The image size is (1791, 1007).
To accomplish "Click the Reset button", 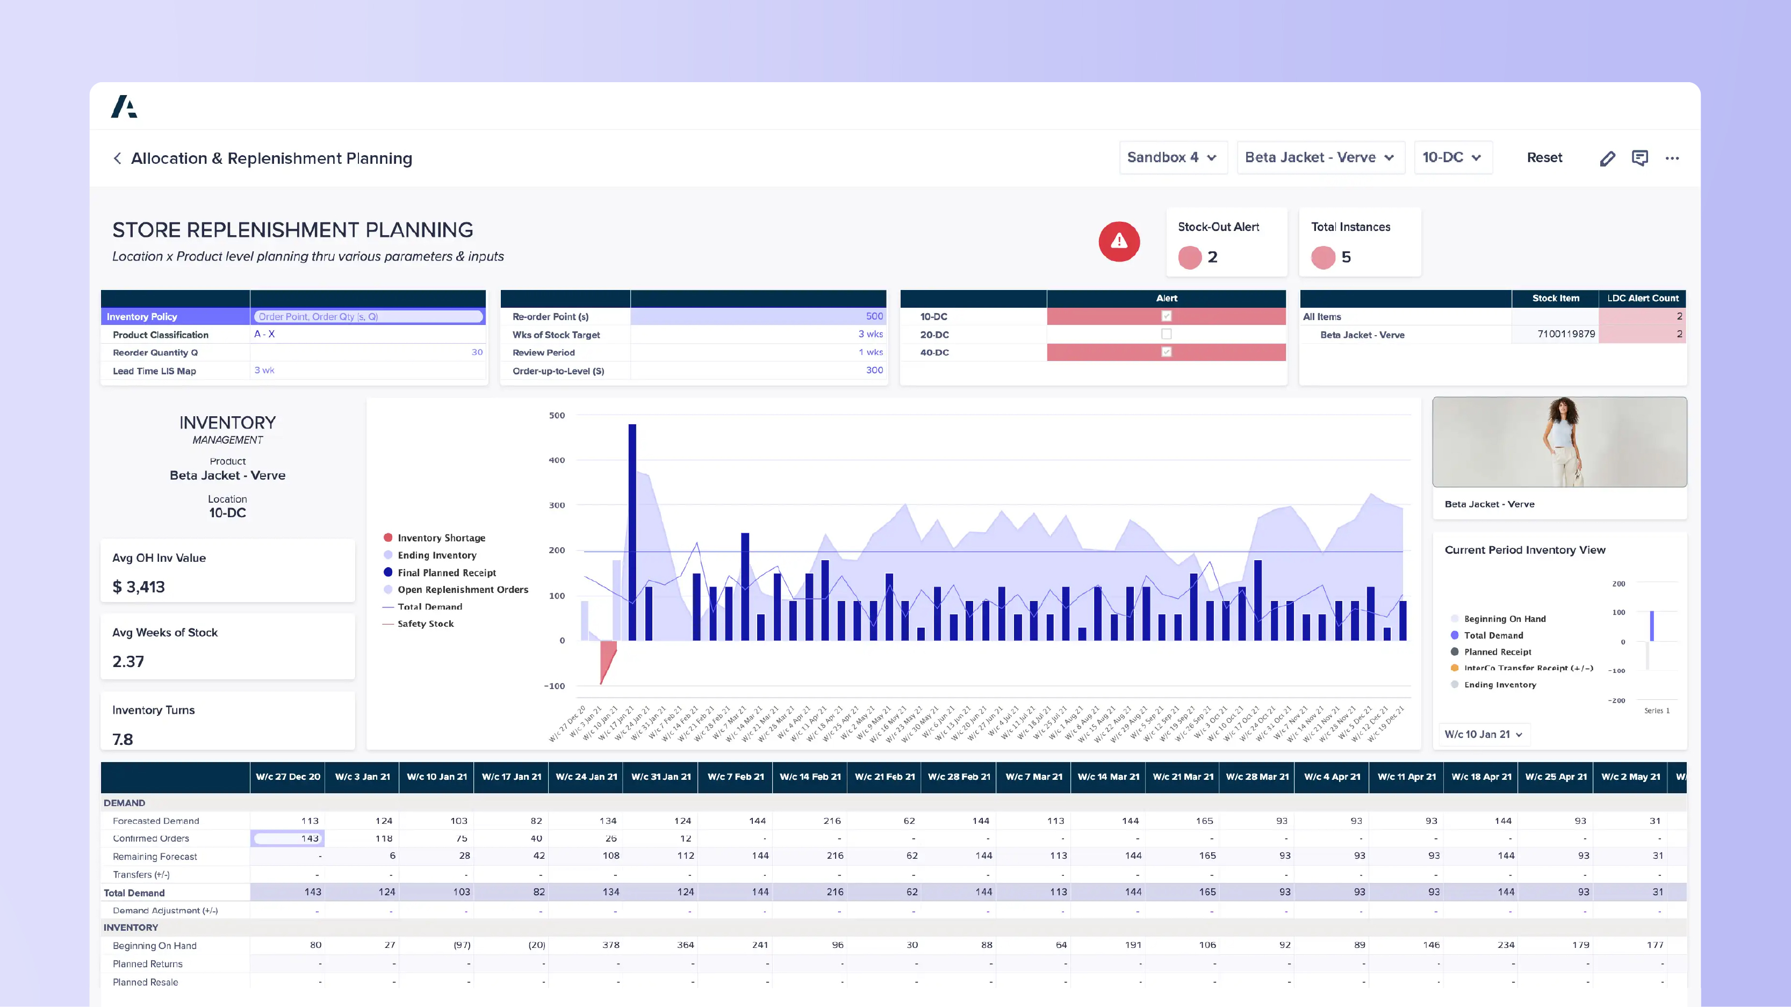I will [x=1544, y=158].
